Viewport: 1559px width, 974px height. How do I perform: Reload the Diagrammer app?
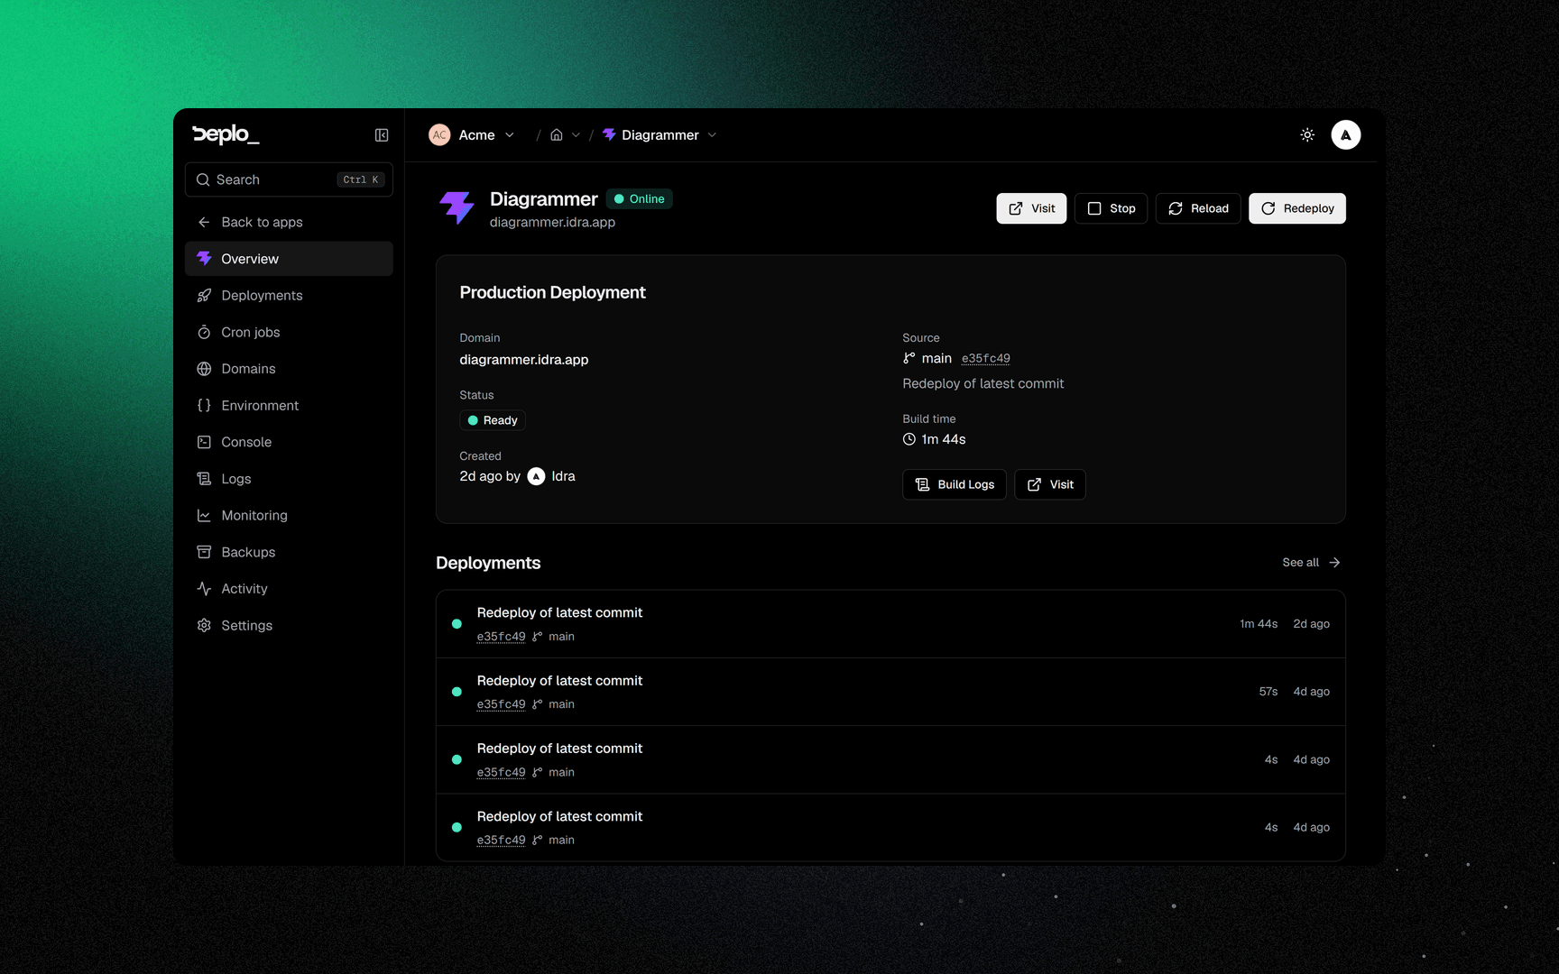pos(1198,208)
